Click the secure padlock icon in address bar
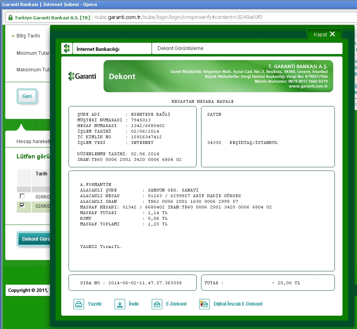Viewport: 357px width, 329px height. [10, 18]
